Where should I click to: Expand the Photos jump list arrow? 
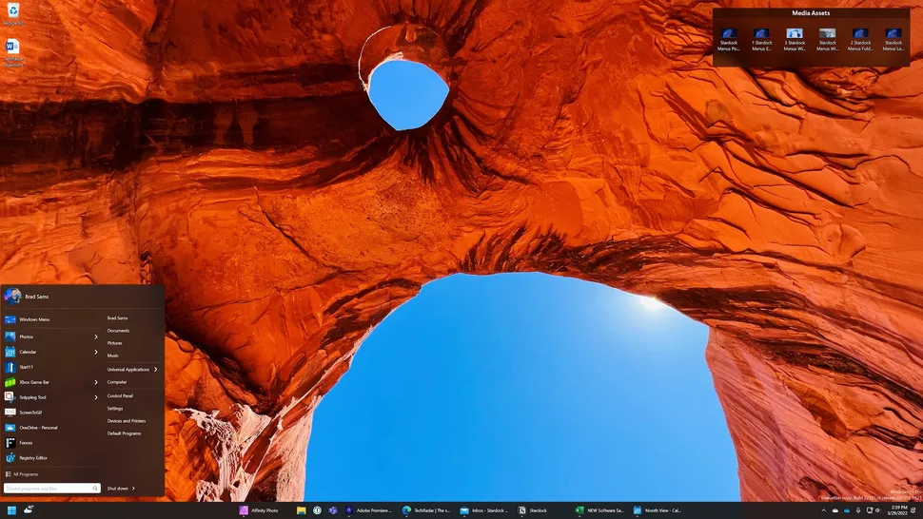click(96, 336)
